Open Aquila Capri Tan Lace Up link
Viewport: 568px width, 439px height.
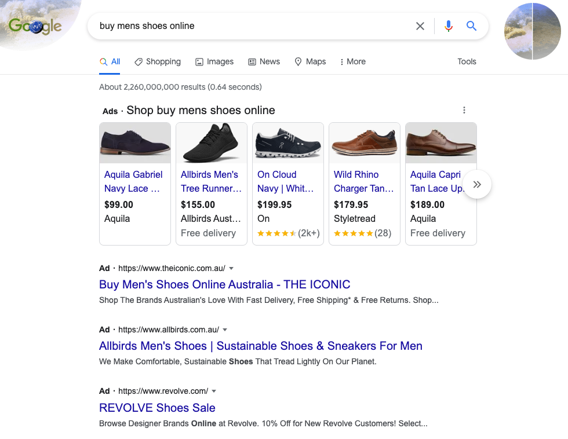coord(437,181)
